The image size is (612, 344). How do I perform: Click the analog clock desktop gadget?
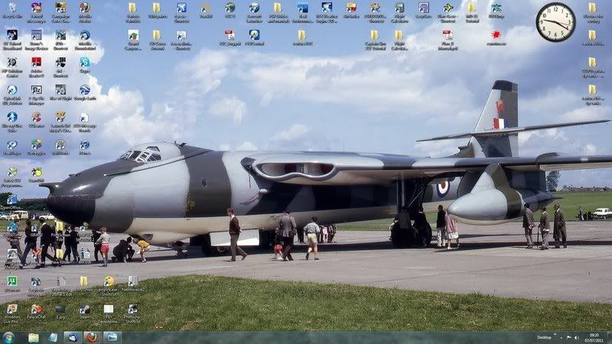pos(555,22)
